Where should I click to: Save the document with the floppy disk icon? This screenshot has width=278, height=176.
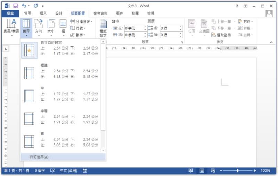coord(16,6)
